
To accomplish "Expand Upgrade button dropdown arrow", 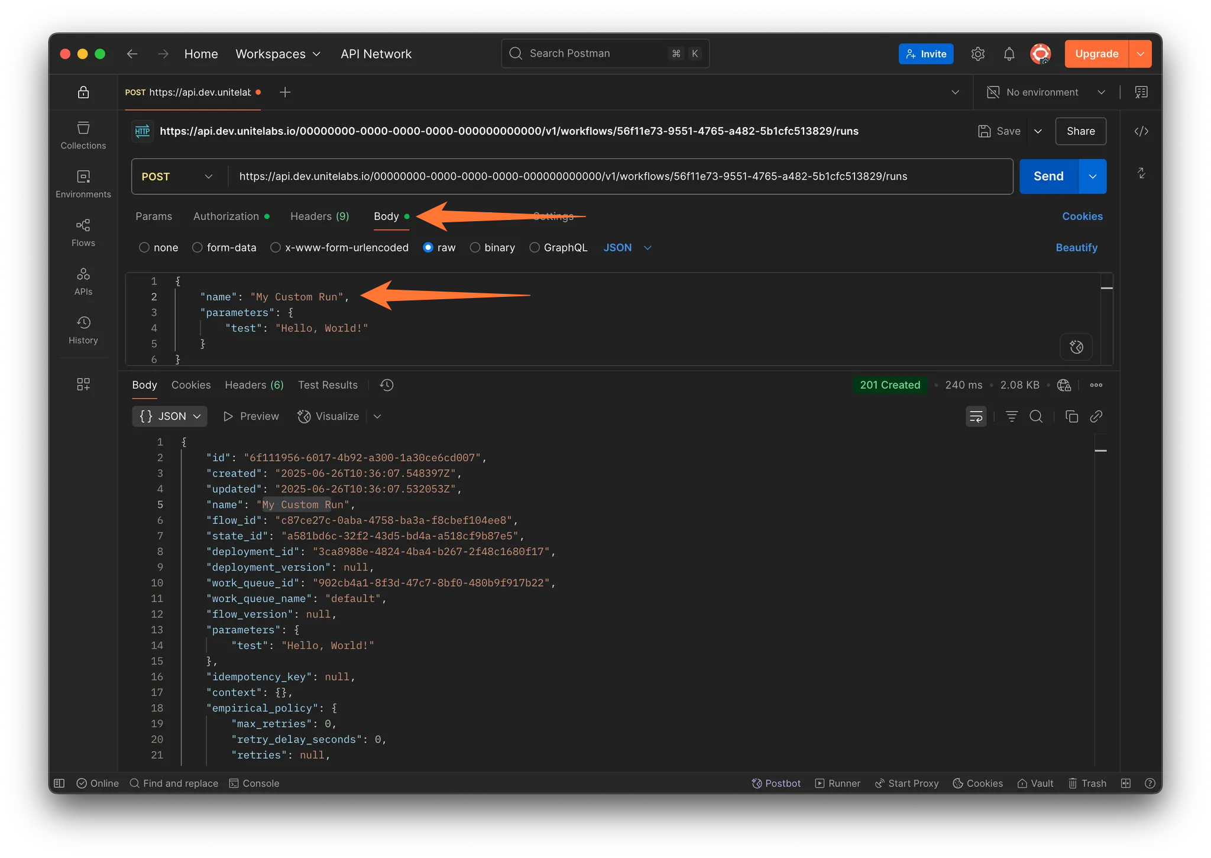I will click(x=1140, y=54).
